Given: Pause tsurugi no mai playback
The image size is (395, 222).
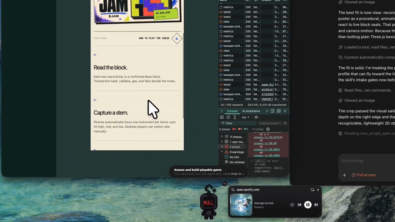Looking at the screenshot, I should click(x=308, y=205).
